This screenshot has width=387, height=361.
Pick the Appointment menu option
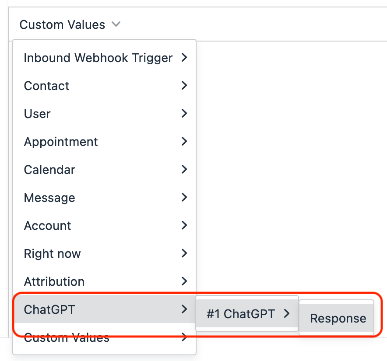click(x=61, y=142)
